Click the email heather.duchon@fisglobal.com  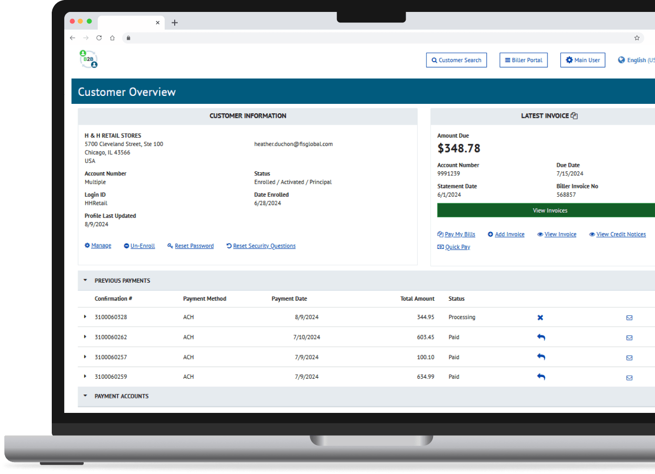click(294, 144)
